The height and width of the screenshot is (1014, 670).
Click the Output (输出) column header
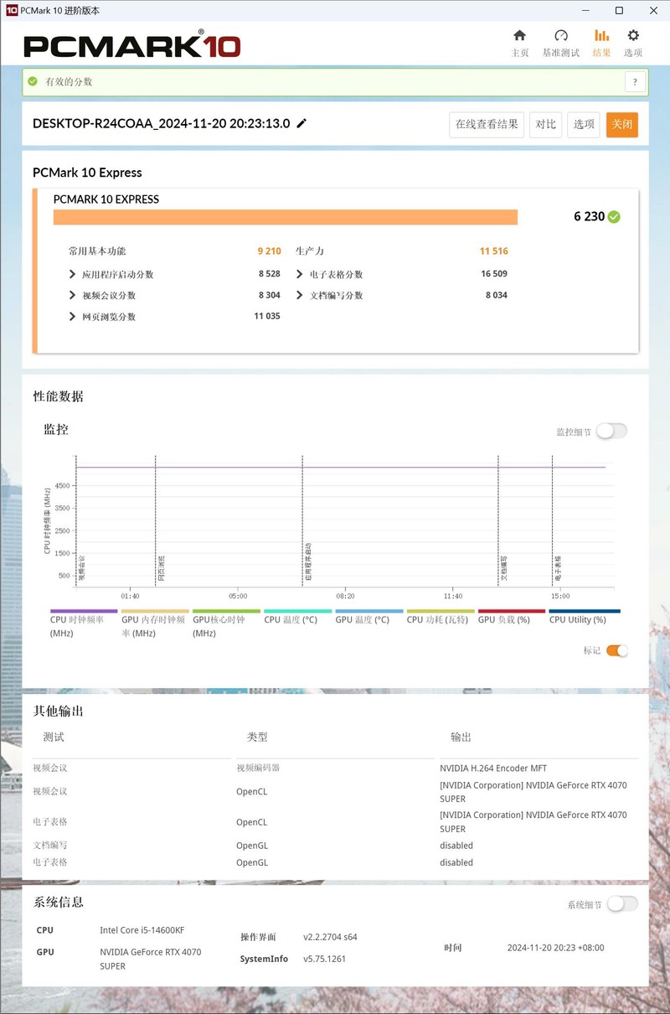coord(461,737)
